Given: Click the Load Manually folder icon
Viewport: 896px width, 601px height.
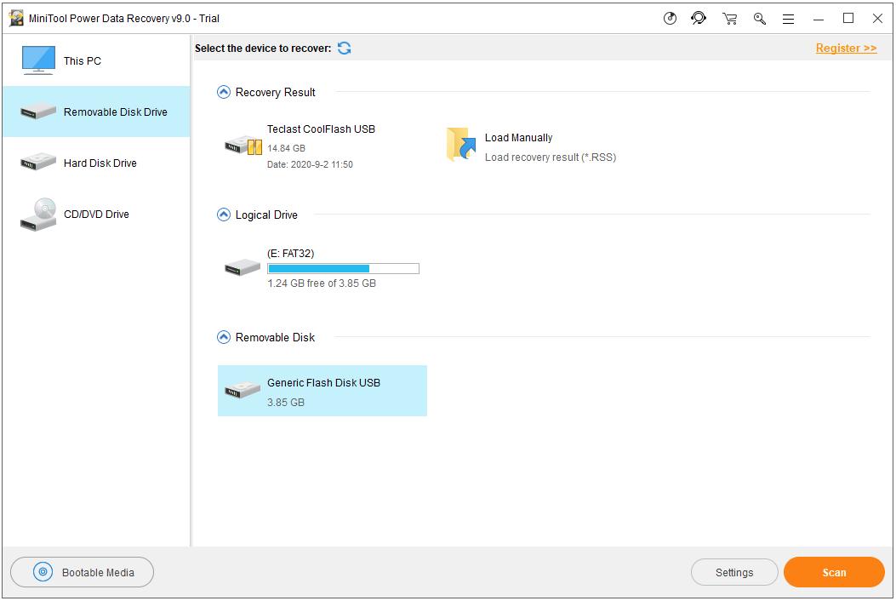Looking at the screenshot, I should click(461, 144).
